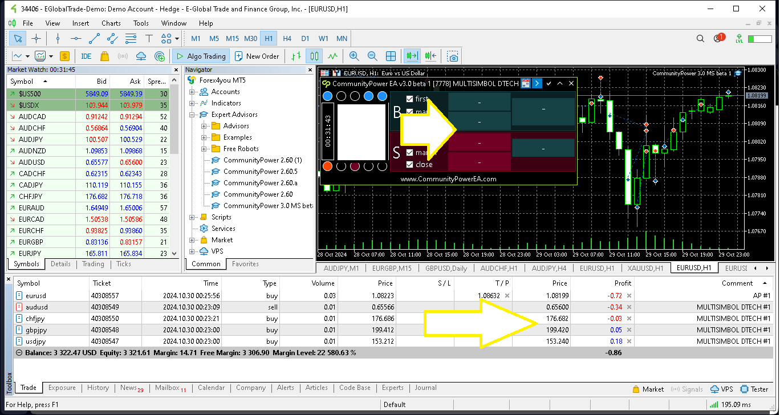This screenshot has height=415, width=780.
Task: Open the Insert menu
Action: point(80,23)
